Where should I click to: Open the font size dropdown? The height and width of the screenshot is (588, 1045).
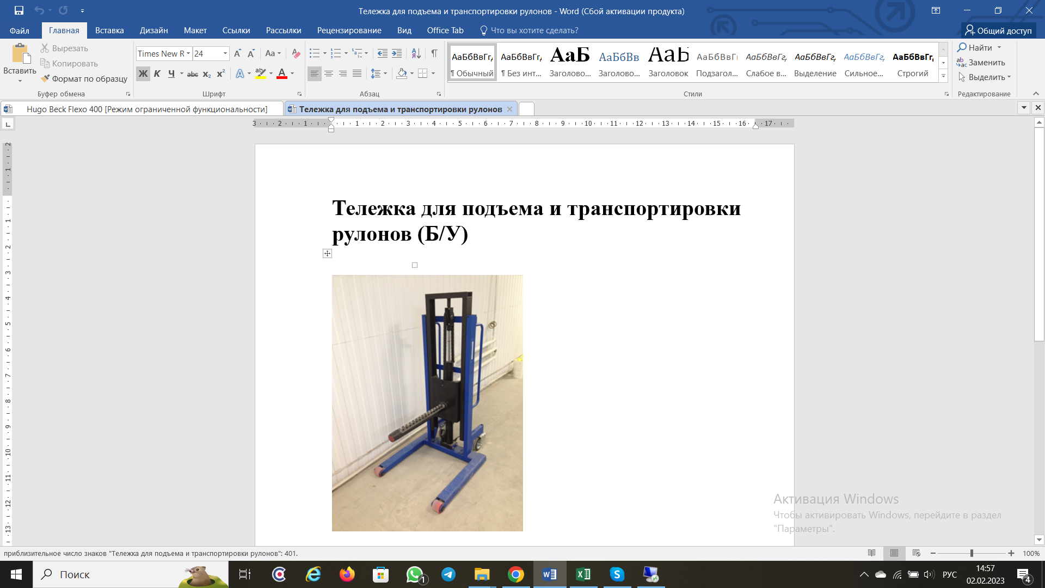tap(225, 53)
